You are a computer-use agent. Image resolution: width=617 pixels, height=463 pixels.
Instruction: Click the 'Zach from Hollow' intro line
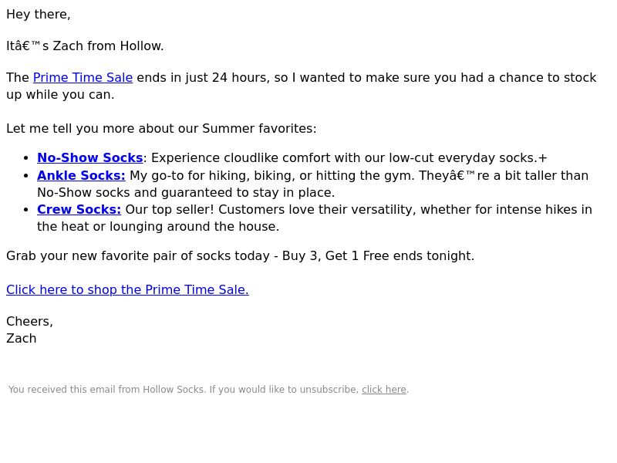[x=85, y=46]
